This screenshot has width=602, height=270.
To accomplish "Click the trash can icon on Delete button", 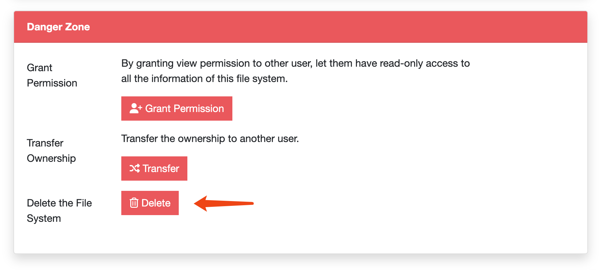I will pos(134,203).
